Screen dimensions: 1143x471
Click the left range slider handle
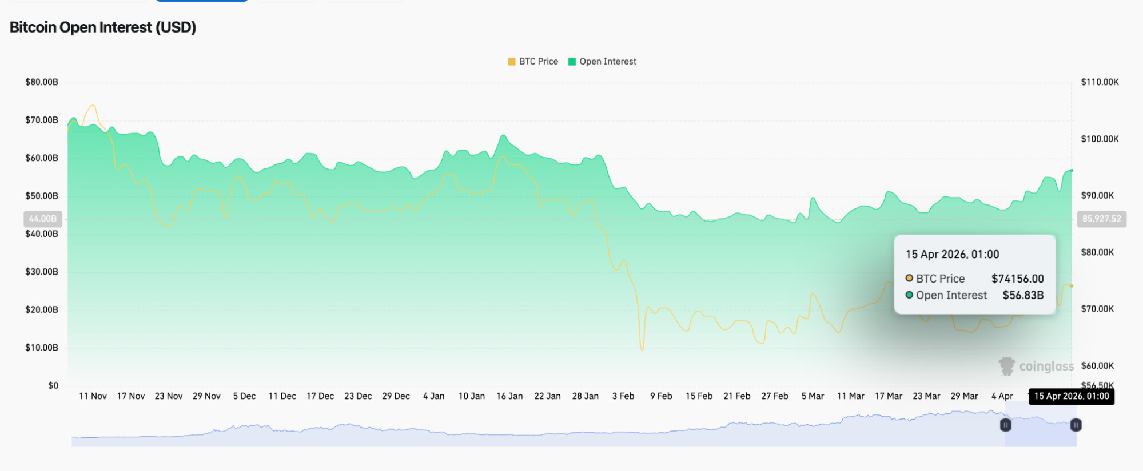coord(1005,425)
